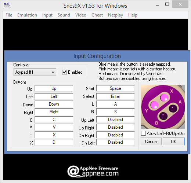
Task: Open the Help menu
Action: coord(133,15)
